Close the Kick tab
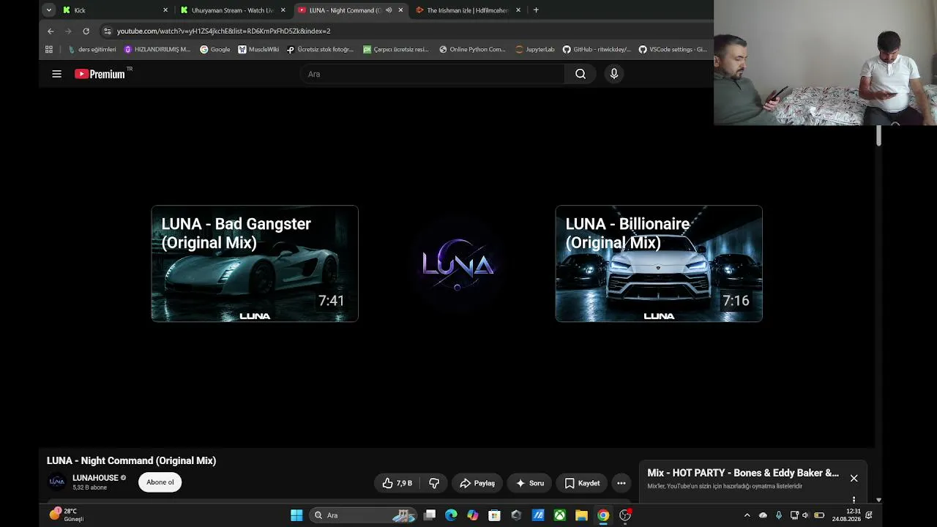 point(165,10)
